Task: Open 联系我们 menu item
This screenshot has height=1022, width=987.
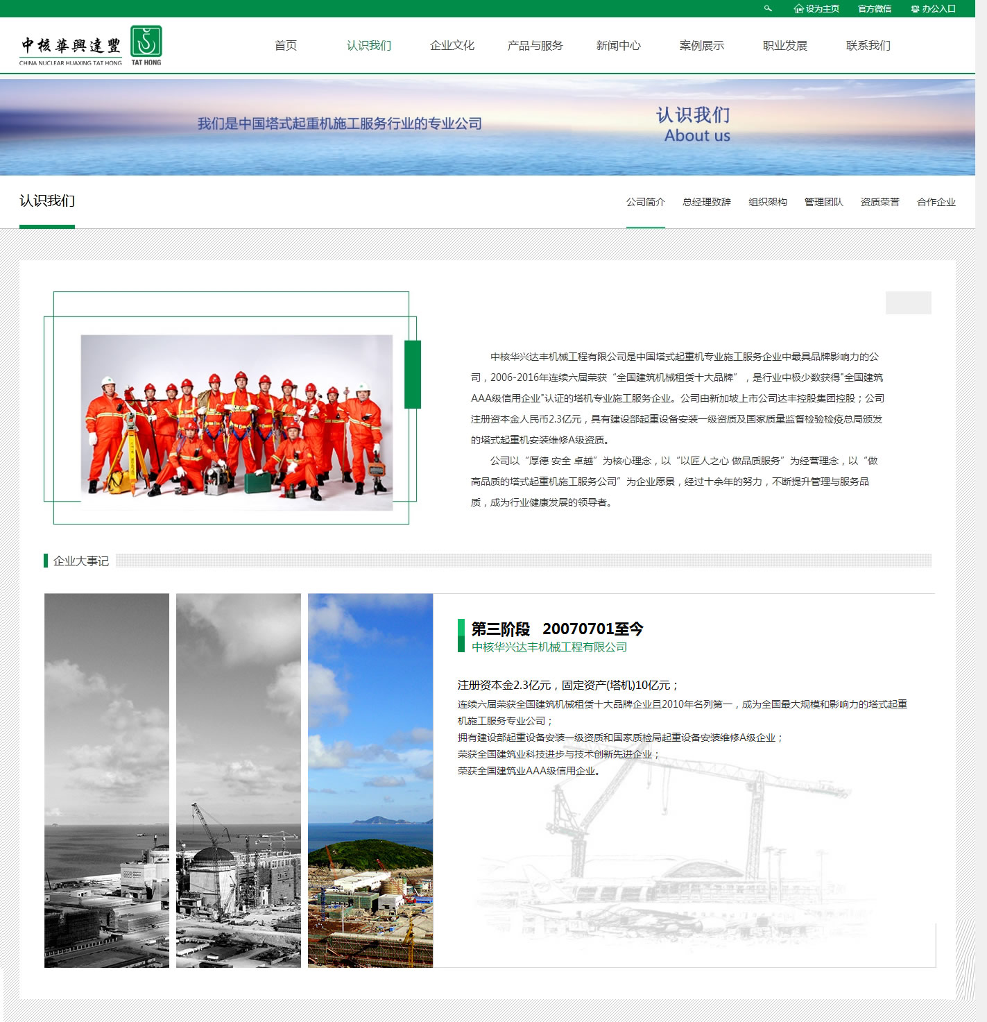Action: pos(868,46)
